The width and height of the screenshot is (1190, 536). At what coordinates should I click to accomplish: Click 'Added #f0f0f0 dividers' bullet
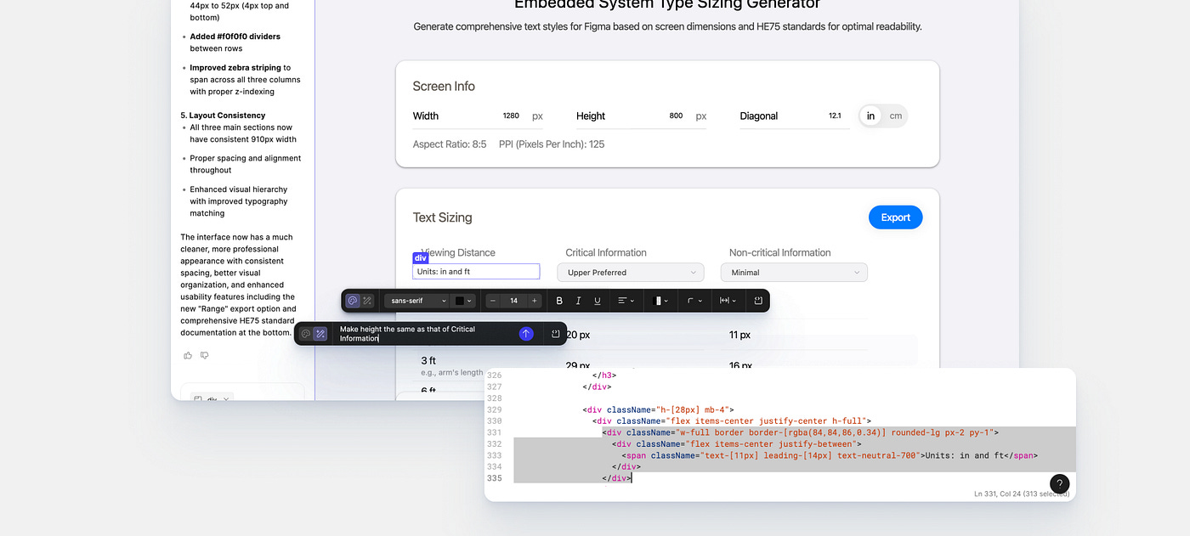(x=235, y=37)
